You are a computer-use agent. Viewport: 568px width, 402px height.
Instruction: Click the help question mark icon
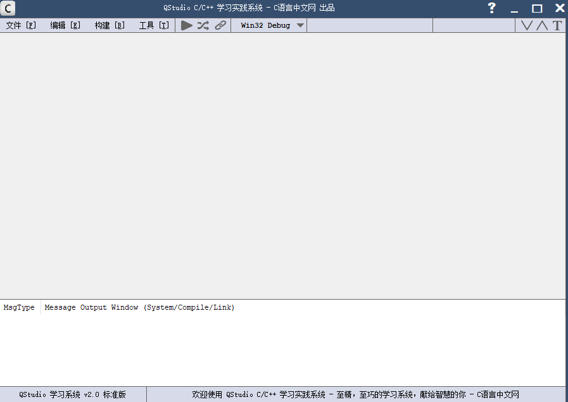(491, 8)
